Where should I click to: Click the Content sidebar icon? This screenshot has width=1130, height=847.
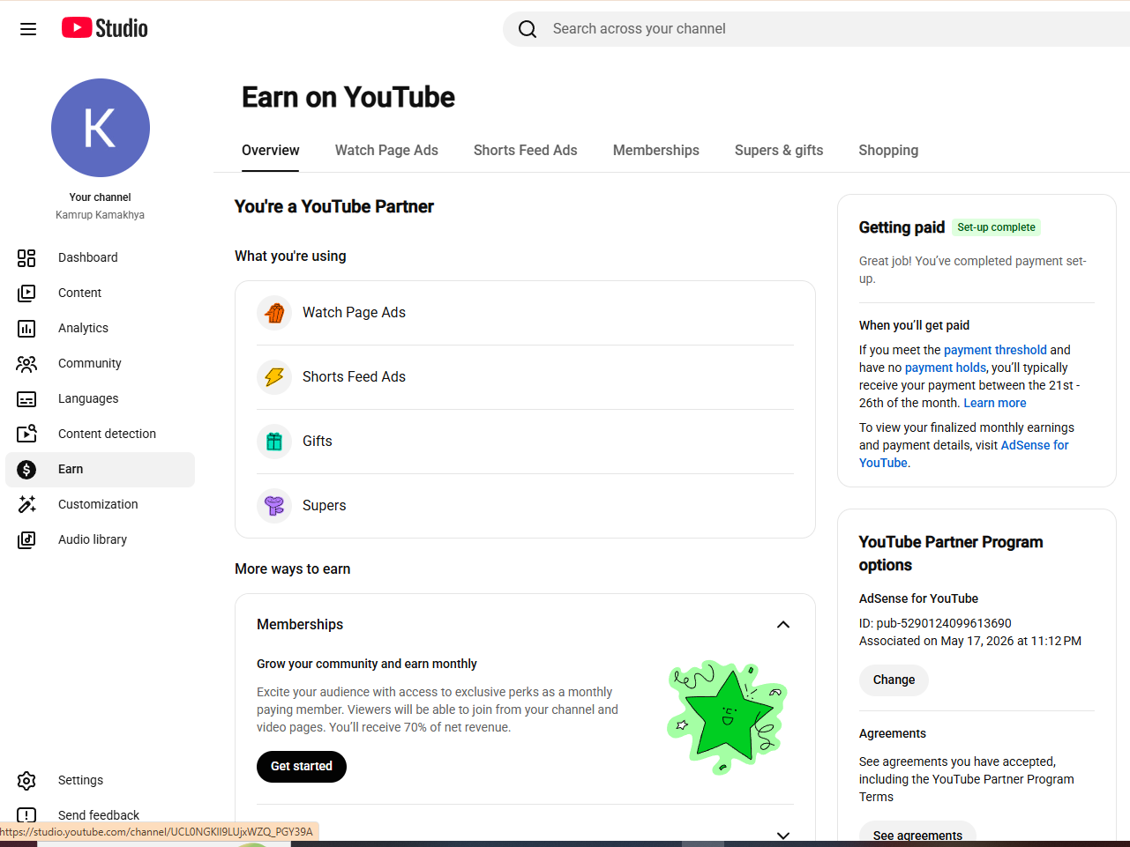(x=26, y=293)
